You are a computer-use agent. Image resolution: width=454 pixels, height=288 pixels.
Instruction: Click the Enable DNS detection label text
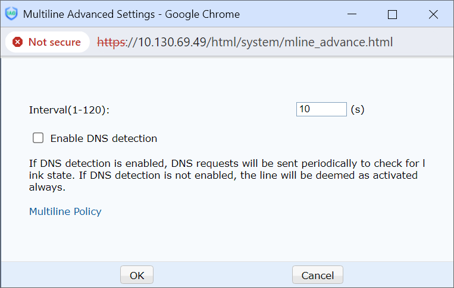tap(104, 138)
